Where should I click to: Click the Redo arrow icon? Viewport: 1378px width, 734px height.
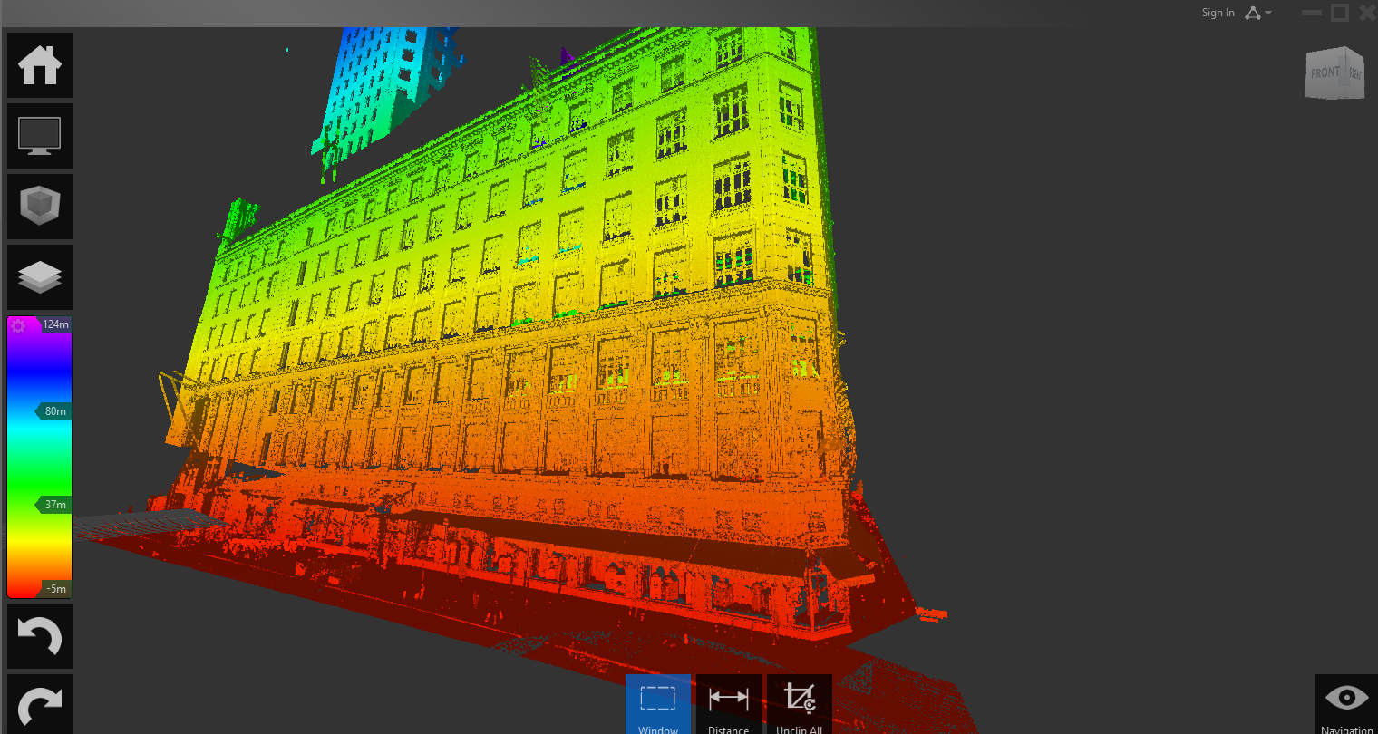[x=39, y=705]
